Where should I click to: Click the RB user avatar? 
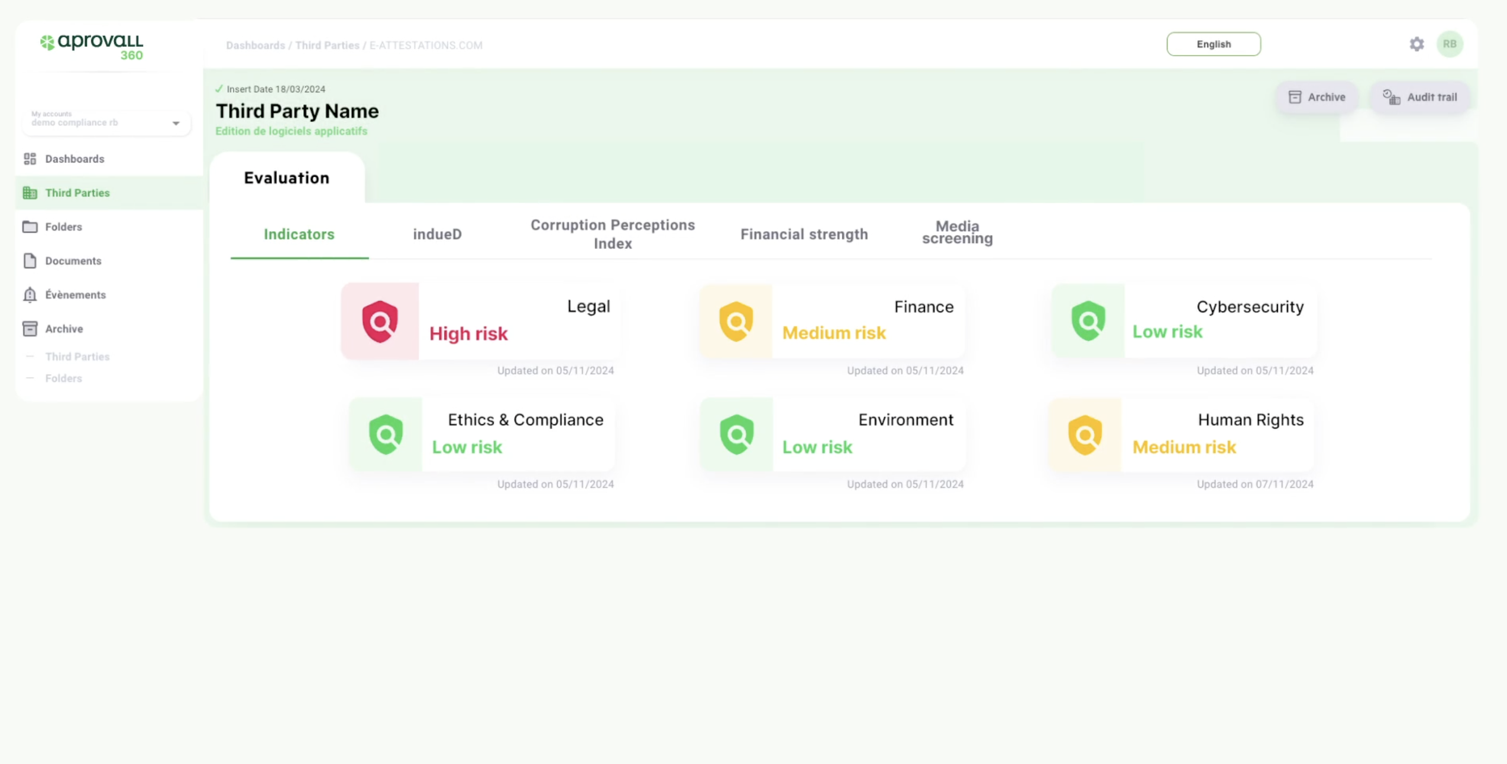[1450, 44]
